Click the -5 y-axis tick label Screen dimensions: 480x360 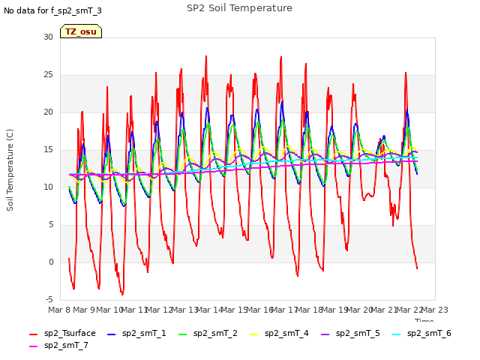pos(49,299)
